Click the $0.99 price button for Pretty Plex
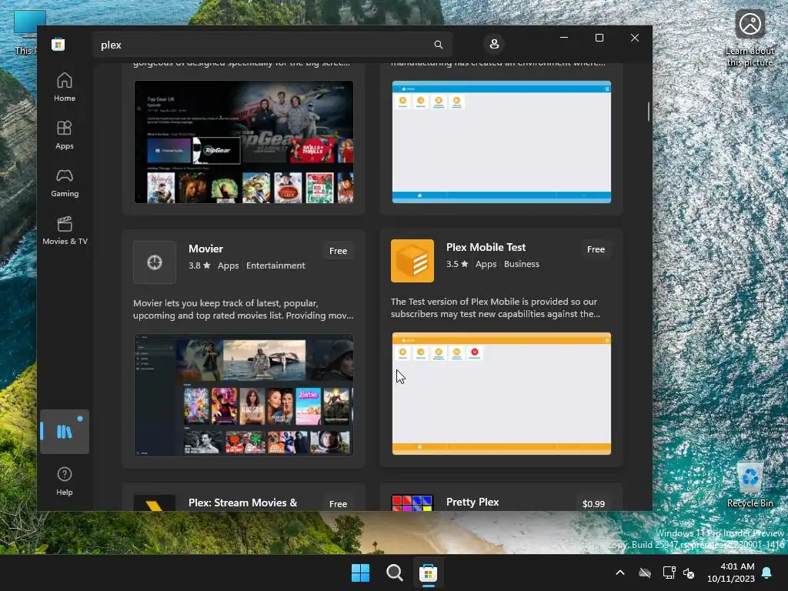788x591 pixels. 593,503
